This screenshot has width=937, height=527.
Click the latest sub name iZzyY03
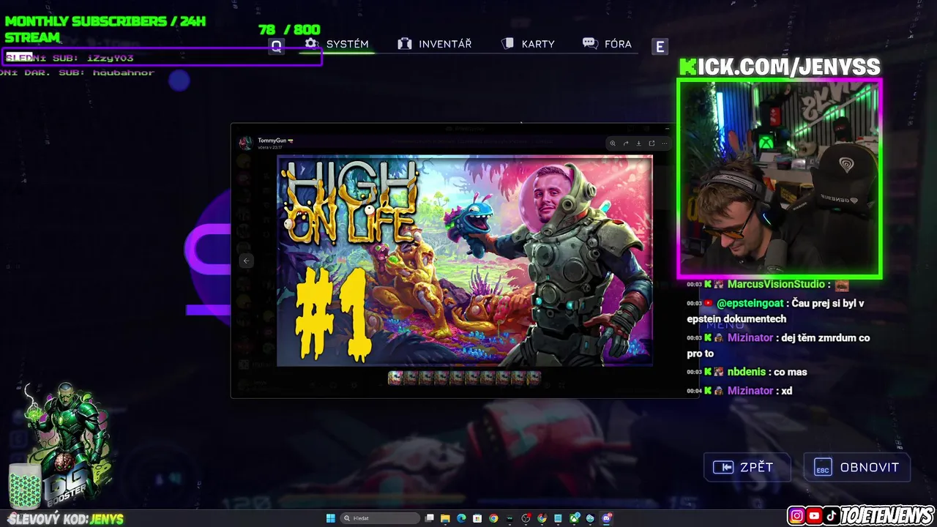click(x=110, y=58)
